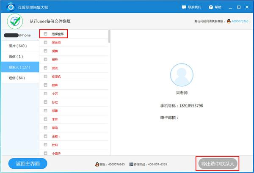This screenshot has height=173, width=254.
Task: Click the contact avatar placeholder above 吴老师
Action: point(182,75)
